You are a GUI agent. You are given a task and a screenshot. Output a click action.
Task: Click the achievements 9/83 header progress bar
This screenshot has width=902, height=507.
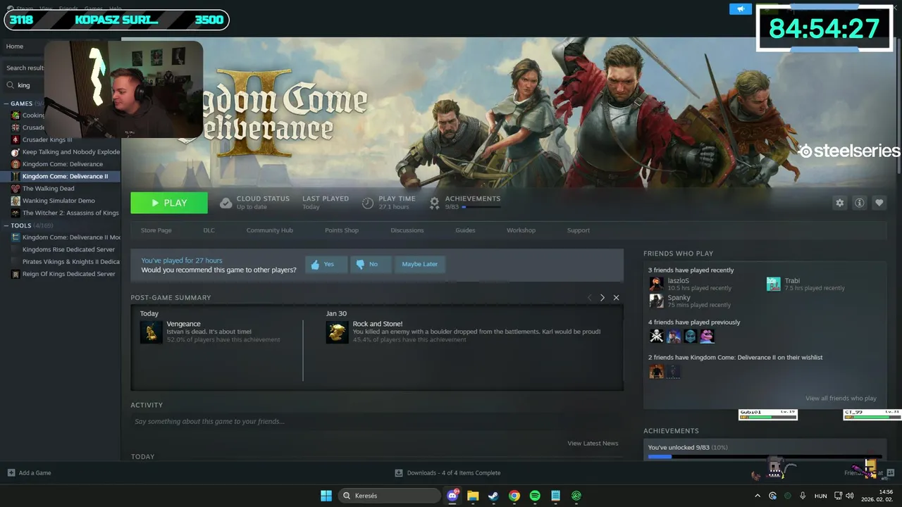click(481, 208)
